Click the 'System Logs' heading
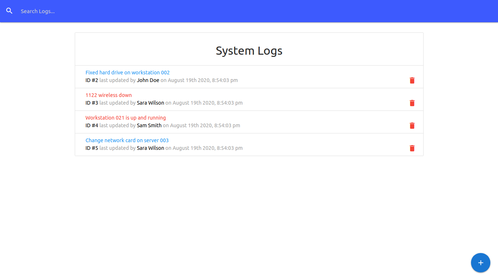 249,51
